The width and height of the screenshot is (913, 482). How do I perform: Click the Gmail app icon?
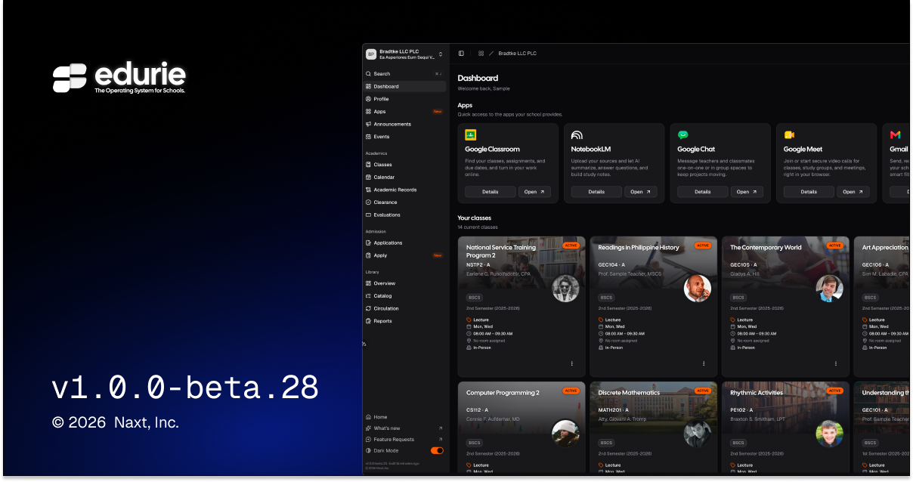tap(895, 135)
